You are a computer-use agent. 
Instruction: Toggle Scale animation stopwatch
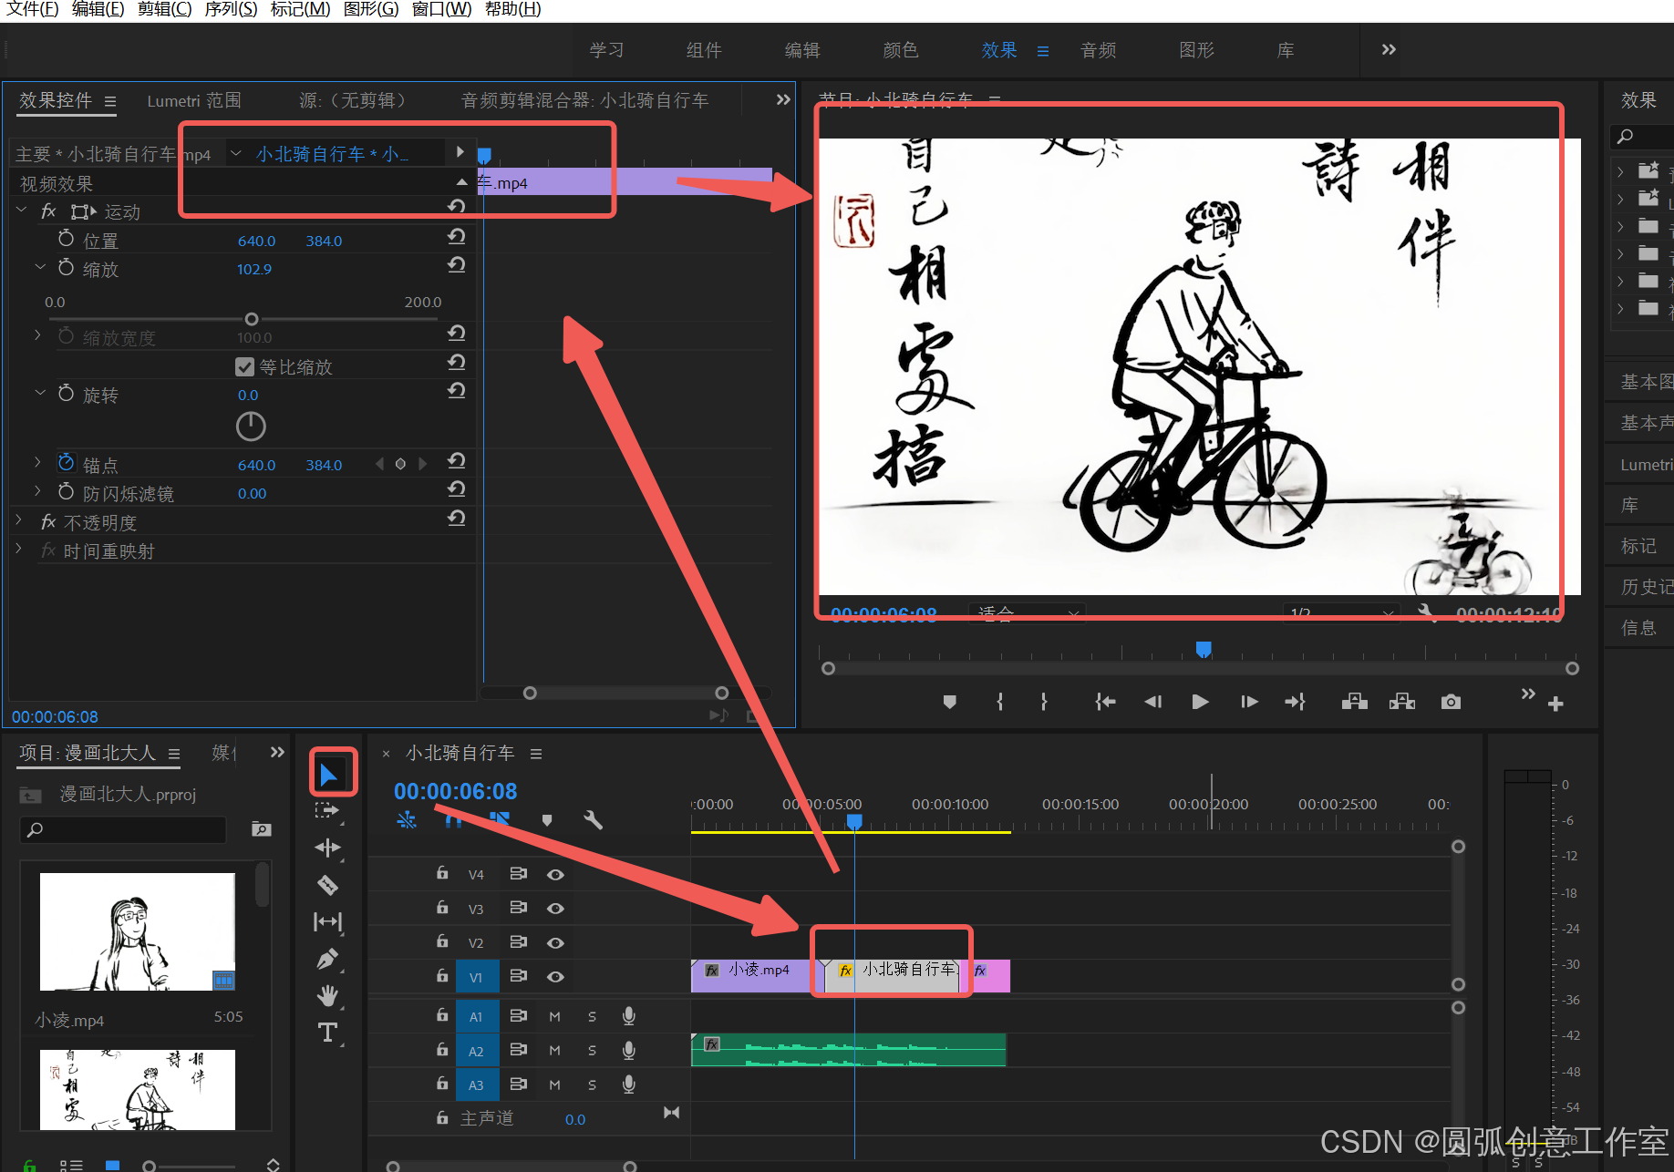tap(66, 268)
